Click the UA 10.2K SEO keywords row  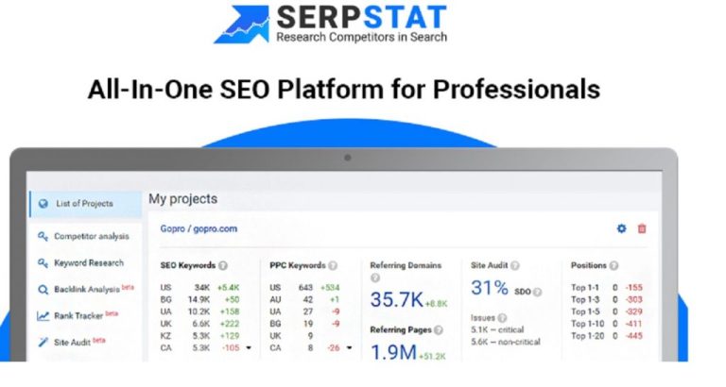click(x=200, y=311)
